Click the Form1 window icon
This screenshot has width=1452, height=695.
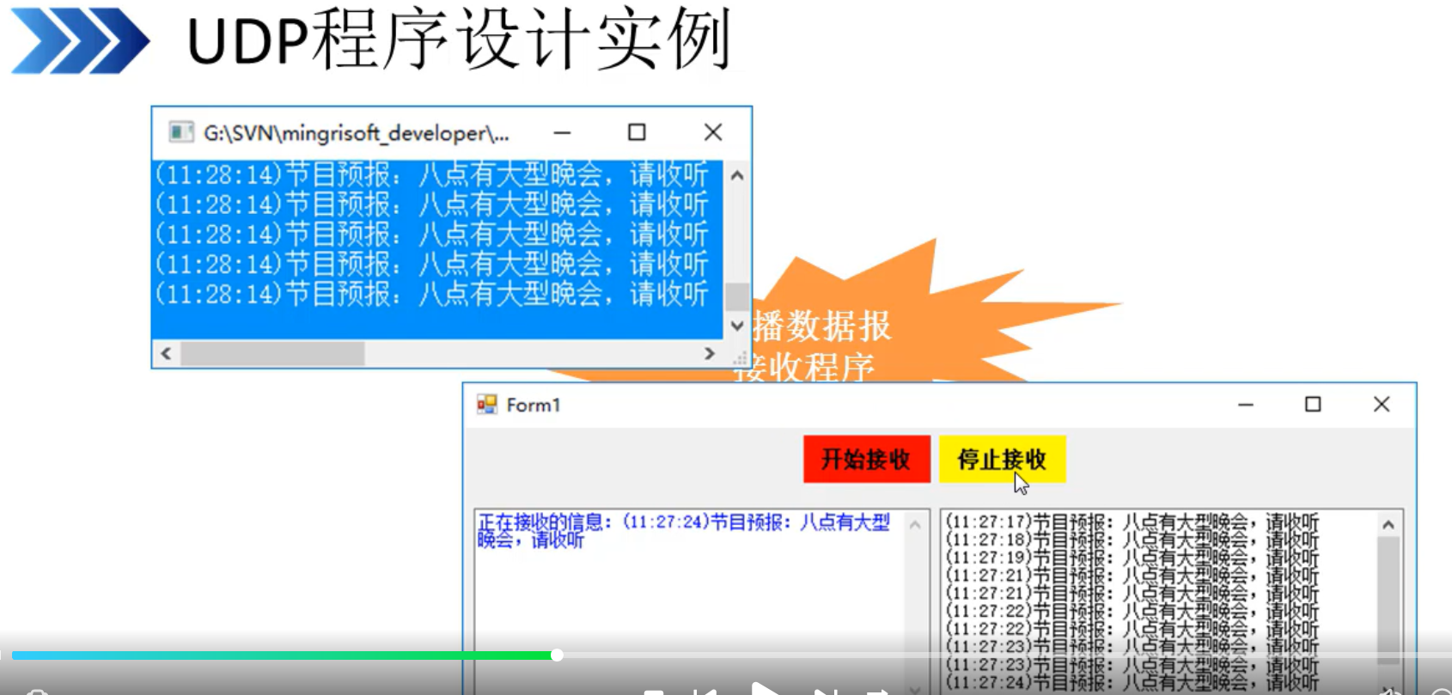click(487, 405)
